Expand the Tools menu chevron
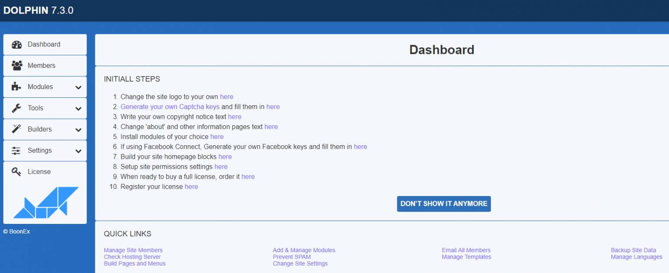This screenshot has height=273, width=669. tap(78, 109)
